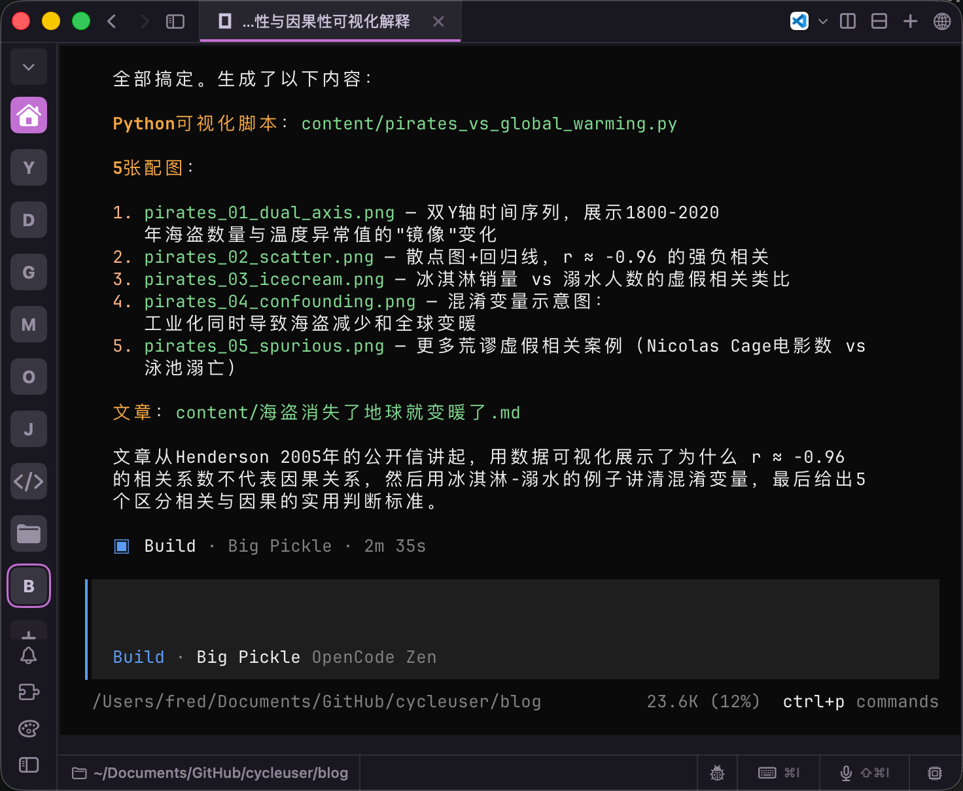Select the D workspace in sidebar
Viewport: 963px width, 791px height.
pos(29,220)
